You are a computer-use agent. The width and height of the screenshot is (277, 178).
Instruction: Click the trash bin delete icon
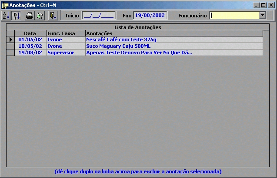[x=39, y=16]
